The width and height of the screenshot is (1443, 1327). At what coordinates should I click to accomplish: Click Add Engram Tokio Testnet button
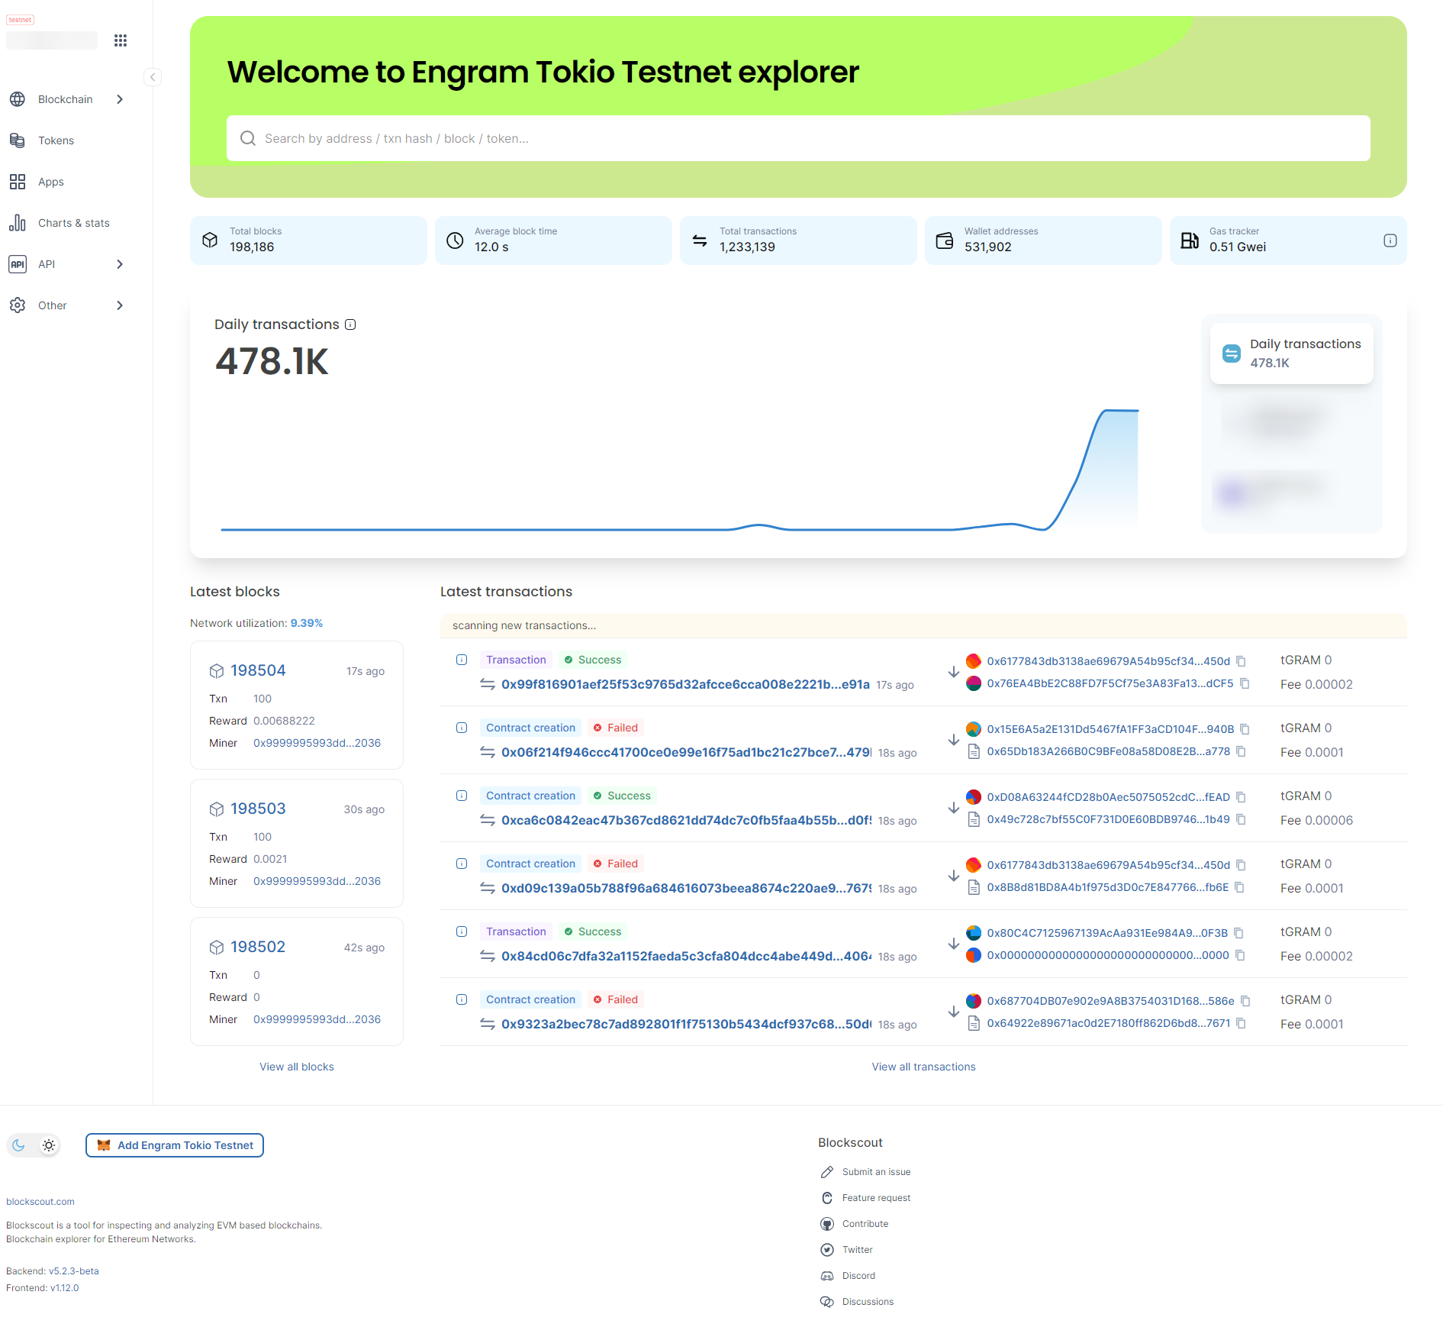[175, 1145]
